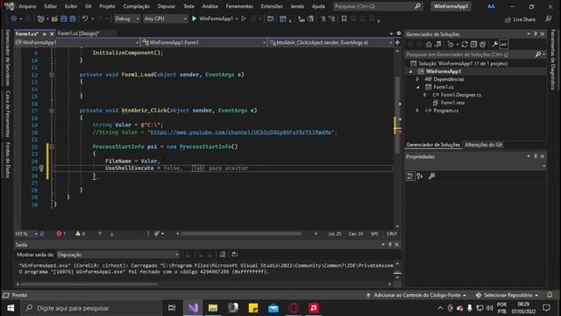Collapse the Form1_Load method outline
The image size is (561, 316).
(x=52, y=75)
